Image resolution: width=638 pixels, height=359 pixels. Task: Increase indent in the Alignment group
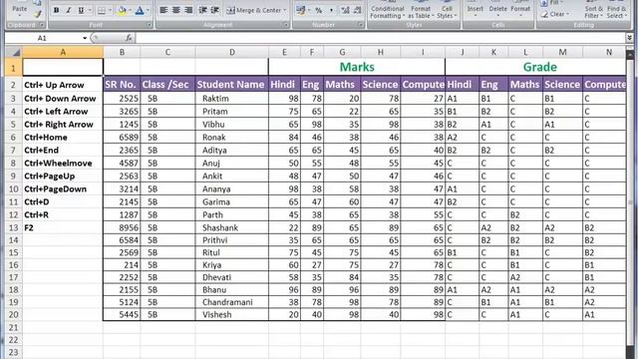coord(215,10)
